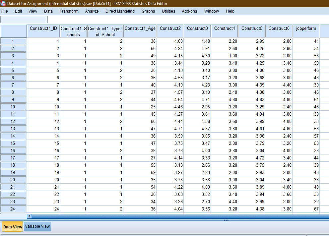
Task: Click inside the cell reference field
Action: click(23, 19)
